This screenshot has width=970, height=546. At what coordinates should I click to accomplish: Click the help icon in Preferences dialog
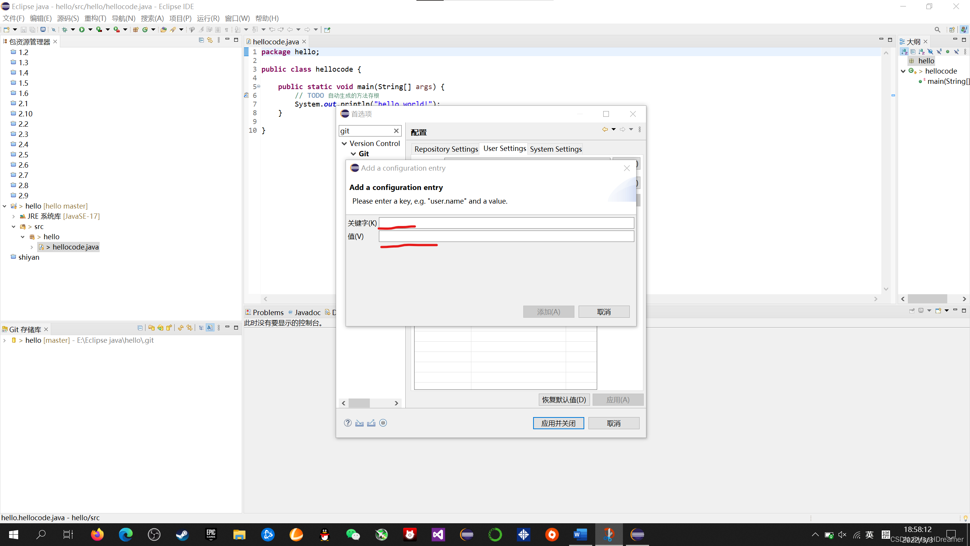click(347, 423)
